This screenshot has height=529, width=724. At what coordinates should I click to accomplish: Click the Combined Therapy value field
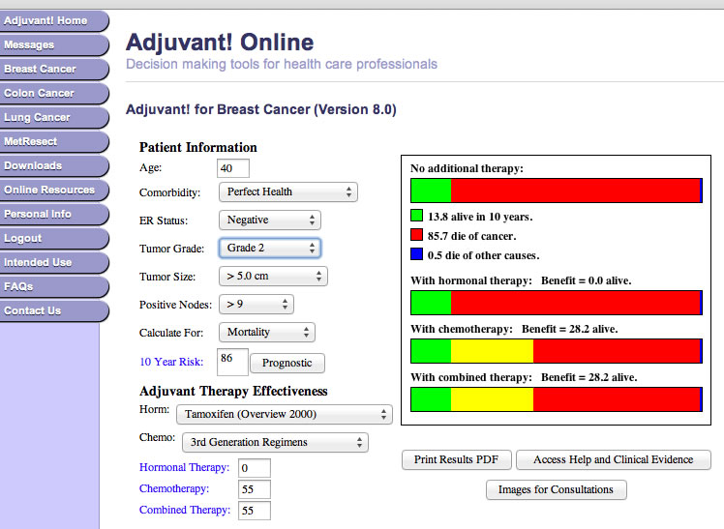tap(255, 511)
